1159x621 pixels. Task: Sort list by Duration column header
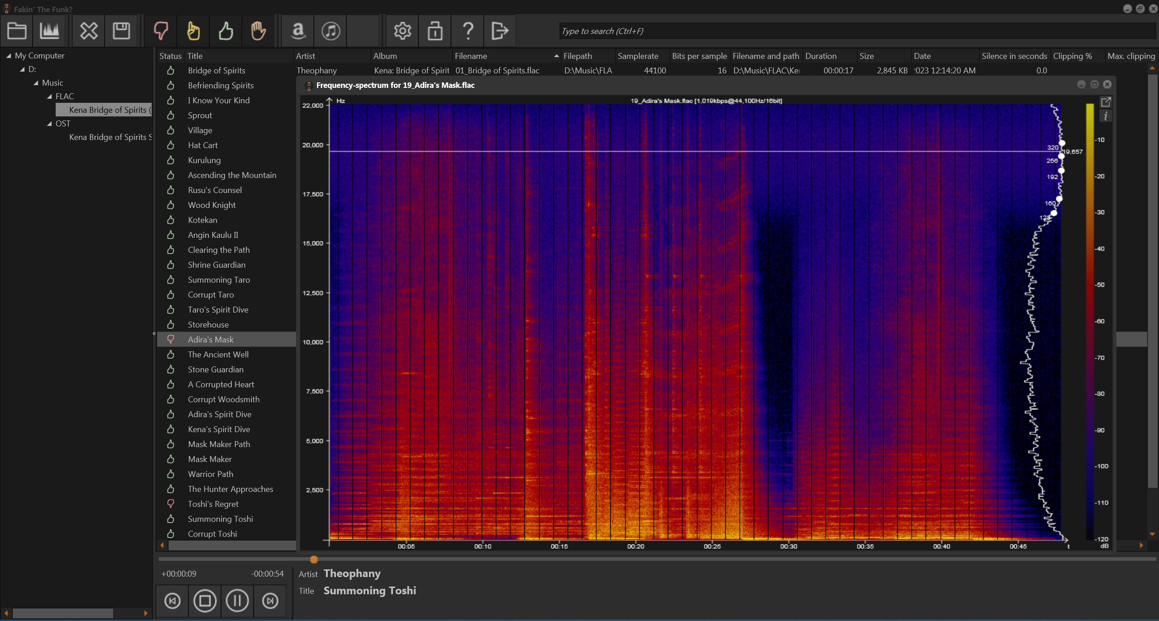[x=820, y=56]
